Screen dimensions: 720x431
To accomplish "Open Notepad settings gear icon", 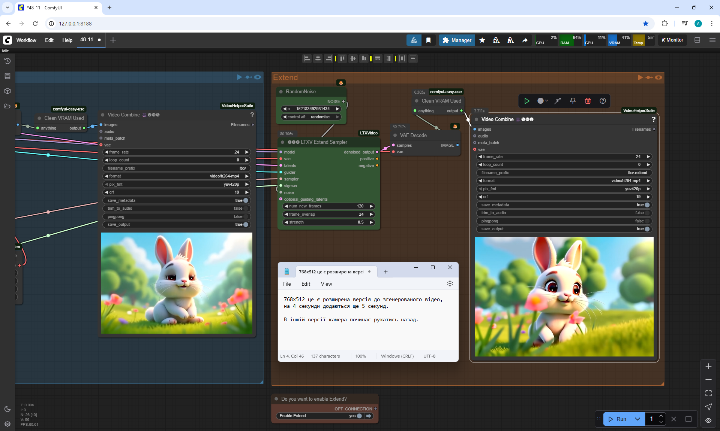I will point(450,284).
